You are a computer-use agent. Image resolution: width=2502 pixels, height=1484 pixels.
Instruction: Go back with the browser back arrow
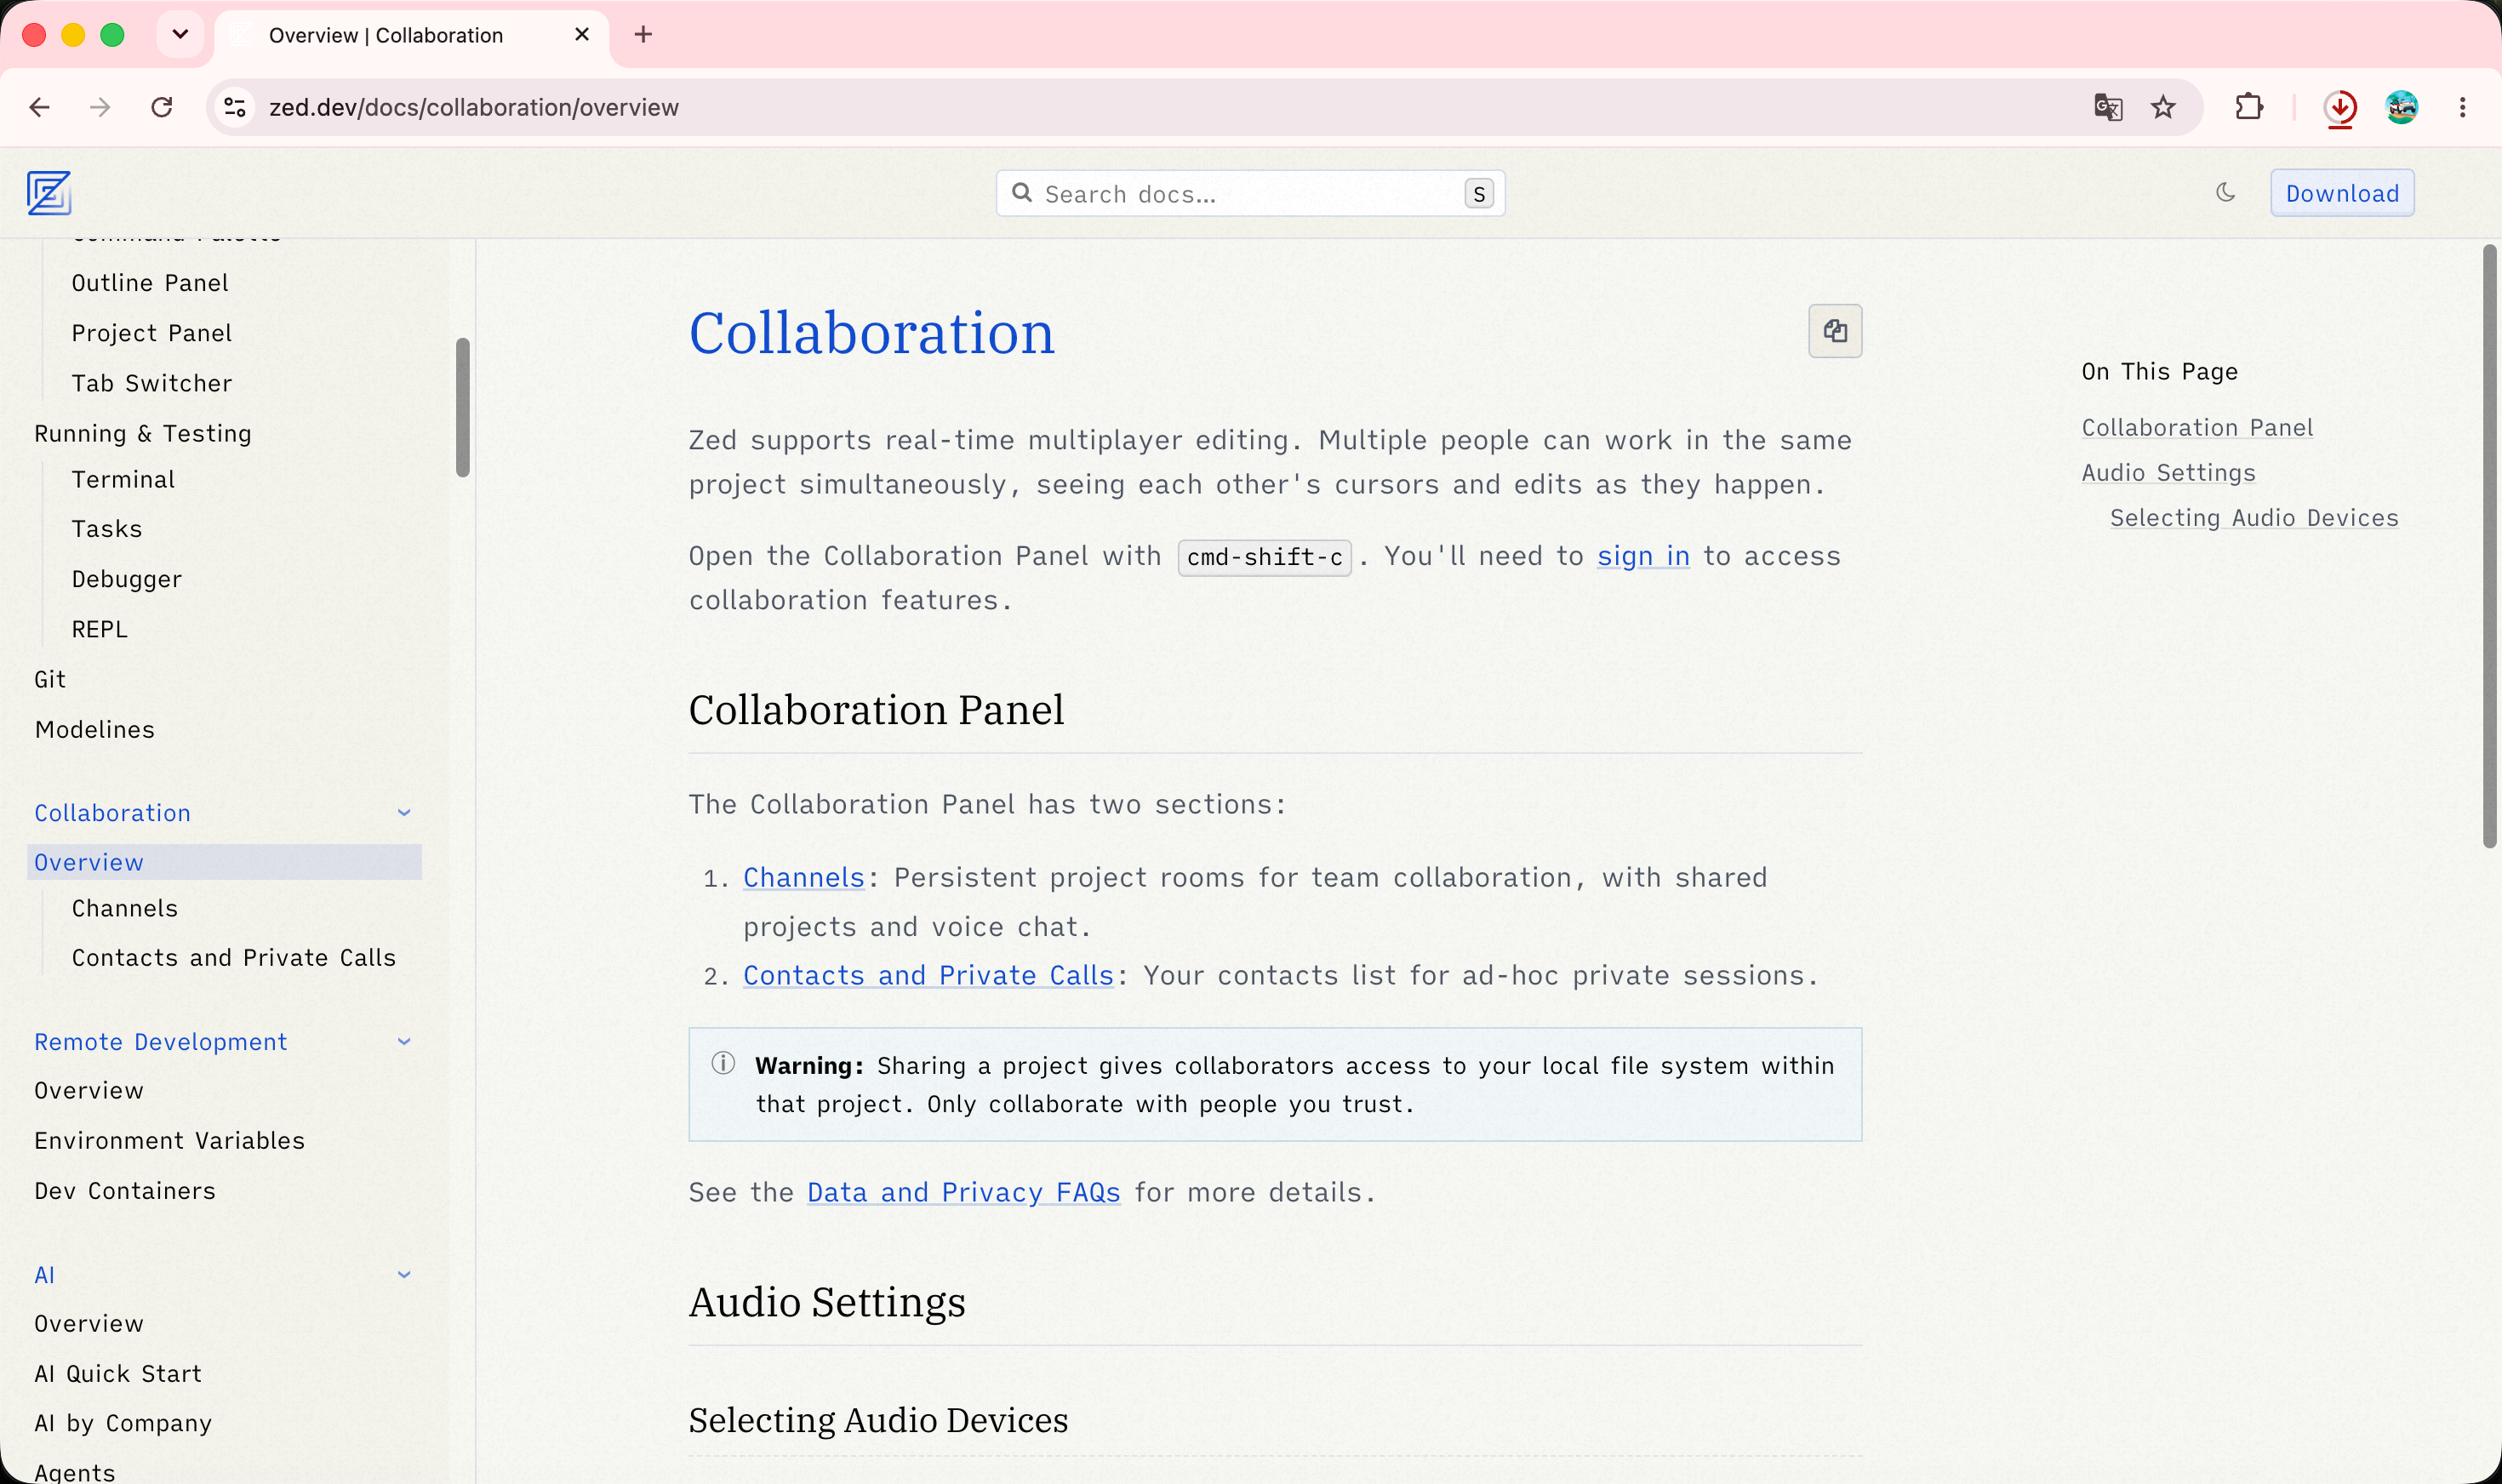click(x=40, y=107)
